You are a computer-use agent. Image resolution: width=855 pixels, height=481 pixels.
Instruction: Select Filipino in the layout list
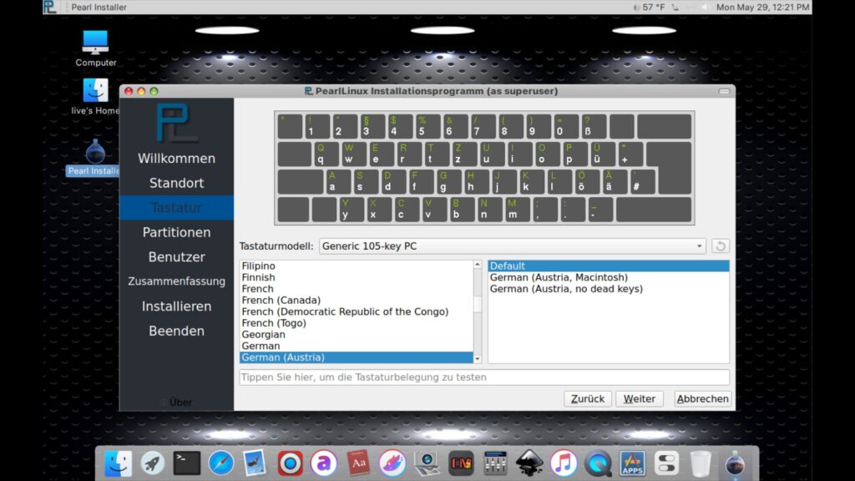[x=356, y=266]
